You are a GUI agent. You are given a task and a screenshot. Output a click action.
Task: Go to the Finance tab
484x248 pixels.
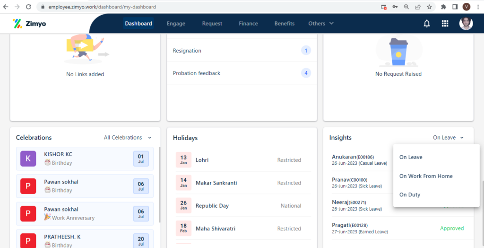pyautogui.click(x=248, y=24)
